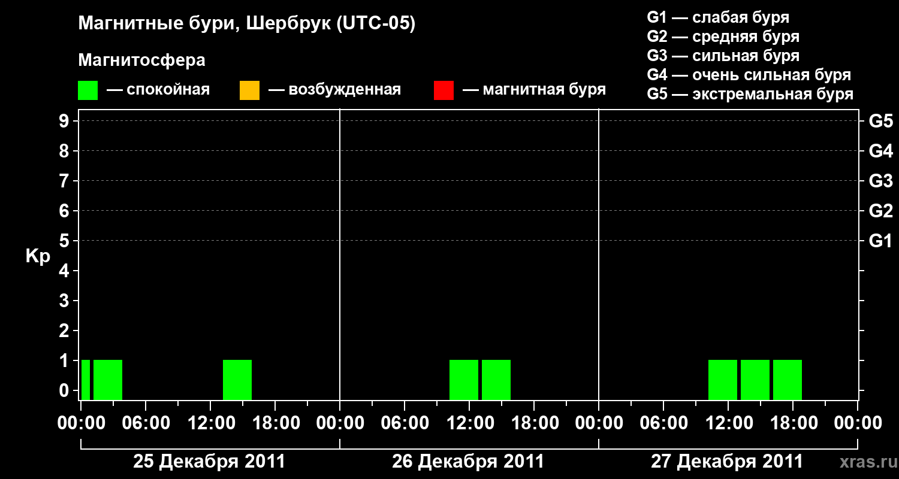Click the green bar before 12:00 on December 27
Screen dimensions: 899x479
[x=723, y=380]
